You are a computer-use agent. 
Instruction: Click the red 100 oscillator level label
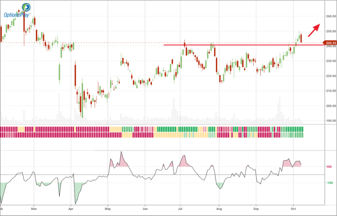[x=329, y=167]
